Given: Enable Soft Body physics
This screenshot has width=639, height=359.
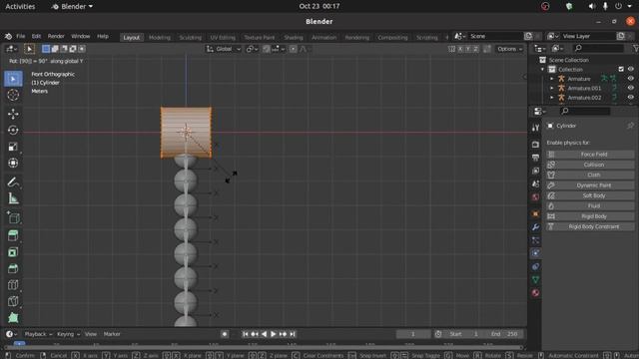Looking at the screenshot, I should pos(590,195).
